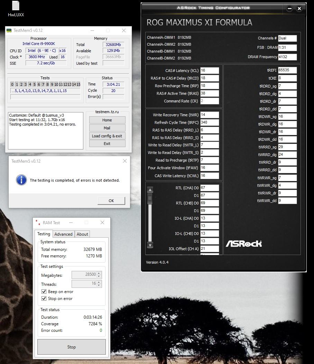Click the DRAM Frequency field

(287, 57)
